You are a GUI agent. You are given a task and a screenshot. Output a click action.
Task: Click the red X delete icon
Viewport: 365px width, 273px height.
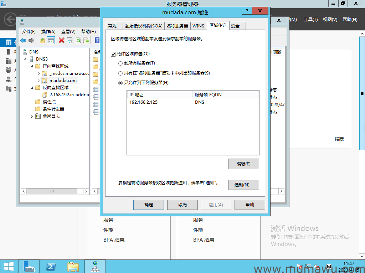pos(61,41)
